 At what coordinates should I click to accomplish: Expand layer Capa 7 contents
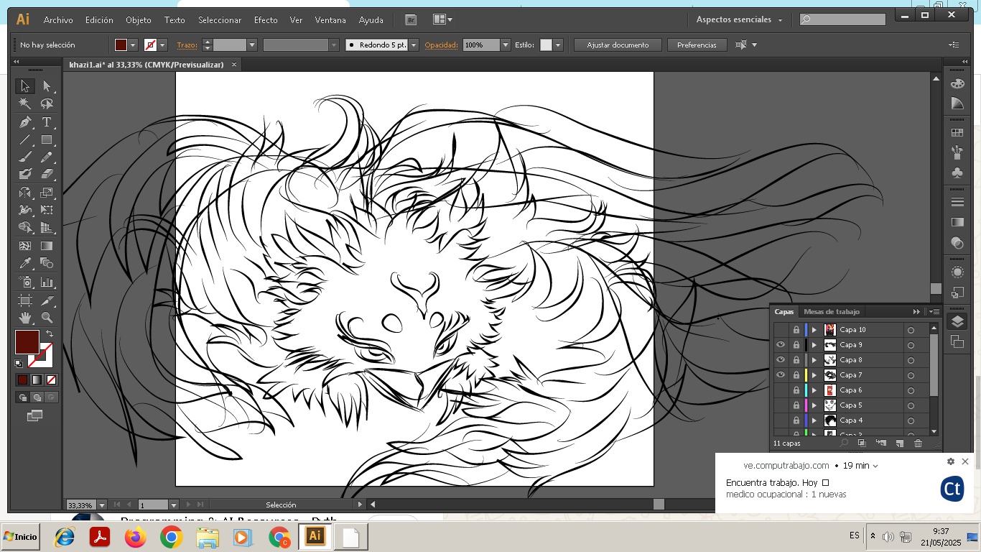click(x=814, y=375)
